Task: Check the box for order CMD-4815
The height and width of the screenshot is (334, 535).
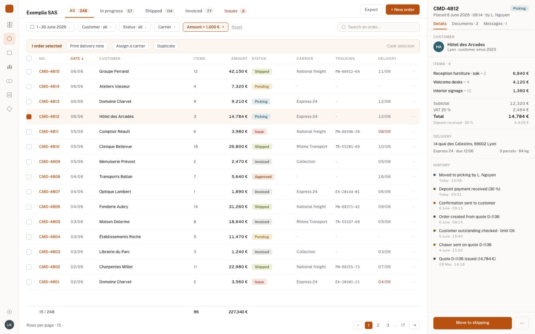Action: (29, 71)
